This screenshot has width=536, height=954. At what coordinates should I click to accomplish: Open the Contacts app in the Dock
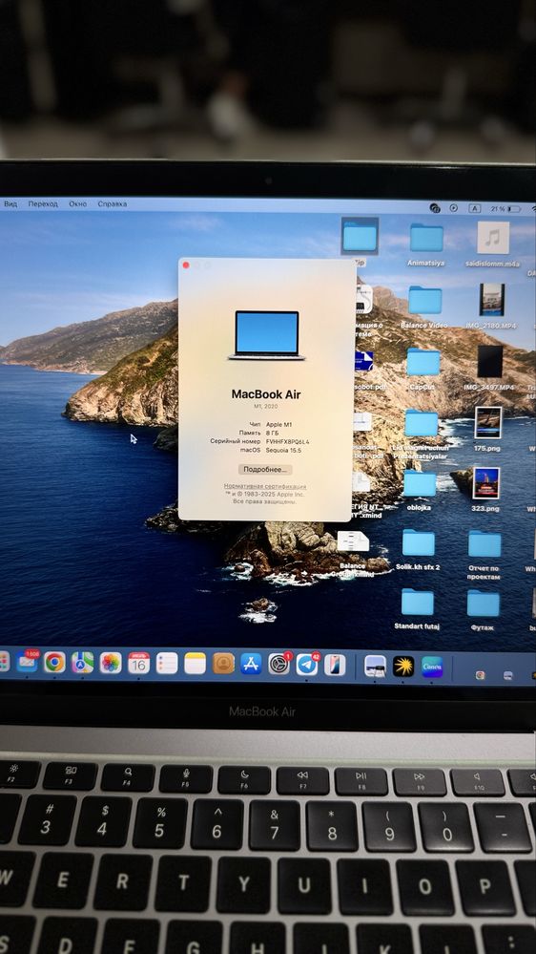tap(223, 663)
